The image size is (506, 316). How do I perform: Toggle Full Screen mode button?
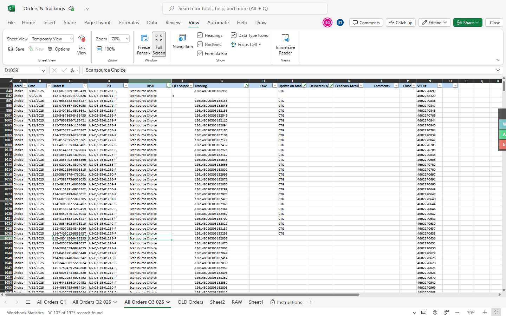pos(159,44)
